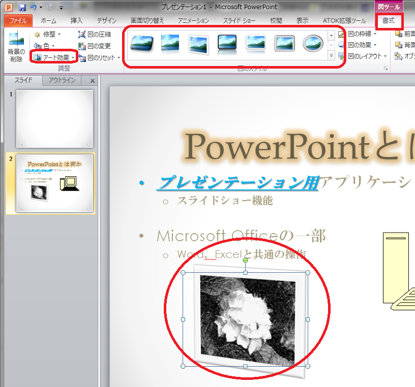
Task: Click the bring-forward 前面 arrange button
Action: pyautogui.click(x=405, y=34)
